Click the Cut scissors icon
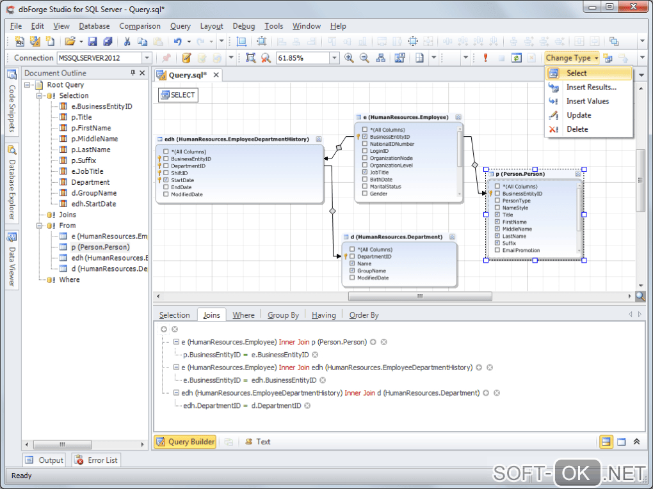 click(x=127, y=42)
